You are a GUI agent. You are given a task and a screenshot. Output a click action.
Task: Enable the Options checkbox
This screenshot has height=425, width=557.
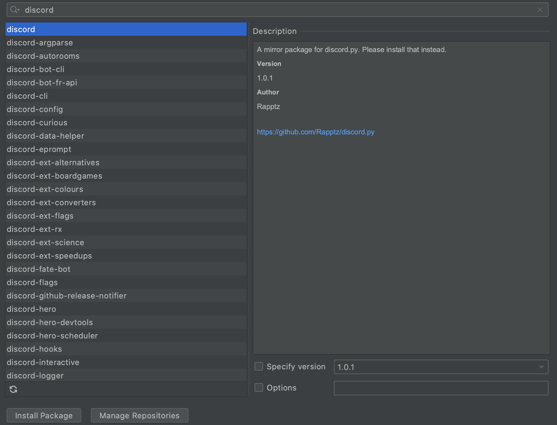[x=259, y=387]
